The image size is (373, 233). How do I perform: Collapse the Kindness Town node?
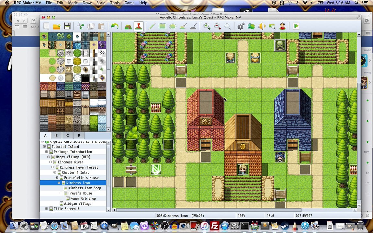pyautogui.click(x=59, y=183)
